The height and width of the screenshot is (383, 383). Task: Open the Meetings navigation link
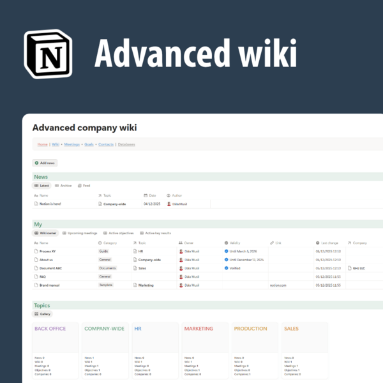[71, 144]
